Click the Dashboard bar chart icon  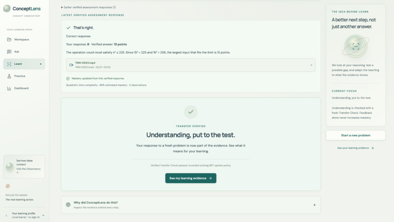[x=9, y=88]
